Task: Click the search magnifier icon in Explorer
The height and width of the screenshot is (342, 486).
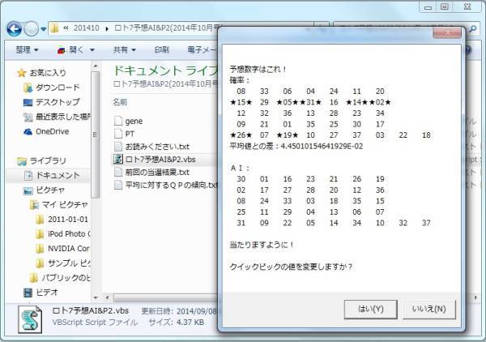Action: tap(473, 29)
